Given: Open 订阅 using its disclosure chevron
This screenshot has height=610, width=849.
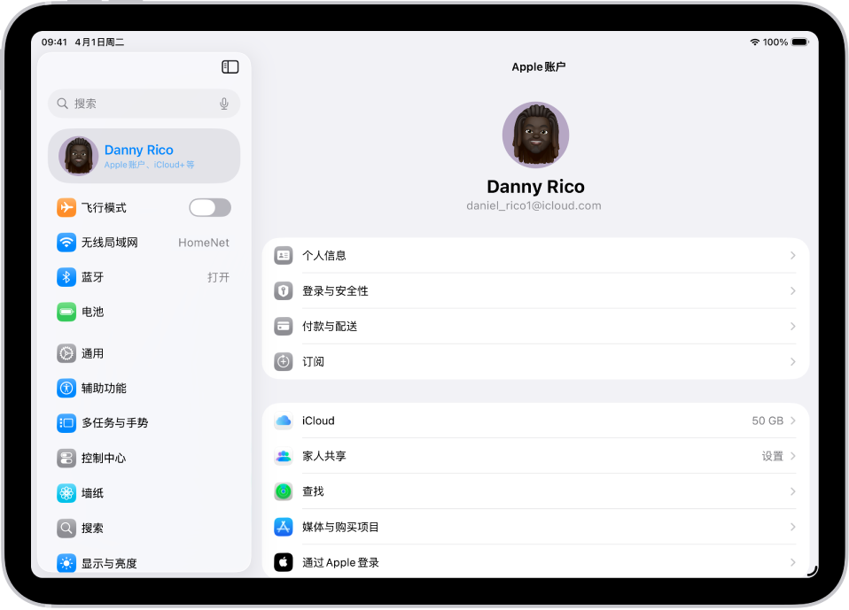Looking at the screenshot, I should (x=791, y=361).
